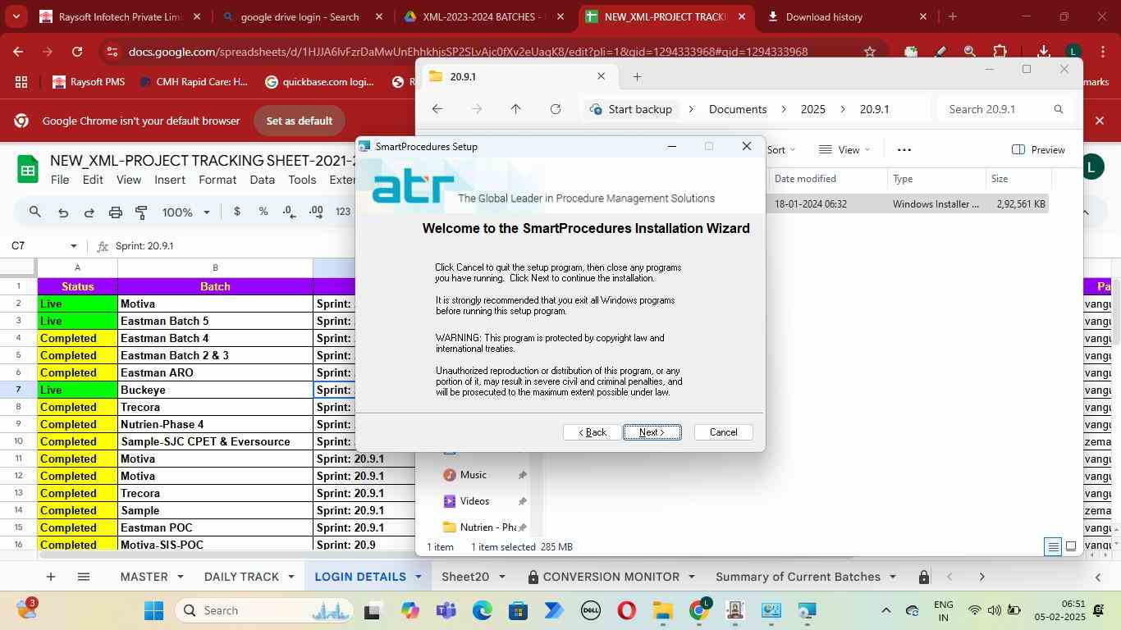Open the Insert menu in Sheets
1121x630 pixels.
[170, 180]
